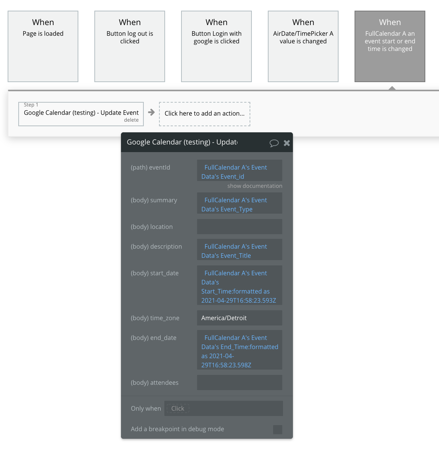Close the Google Calendar Update Event panel
Viewport: 439px width, 454px height.
[286, 143]
